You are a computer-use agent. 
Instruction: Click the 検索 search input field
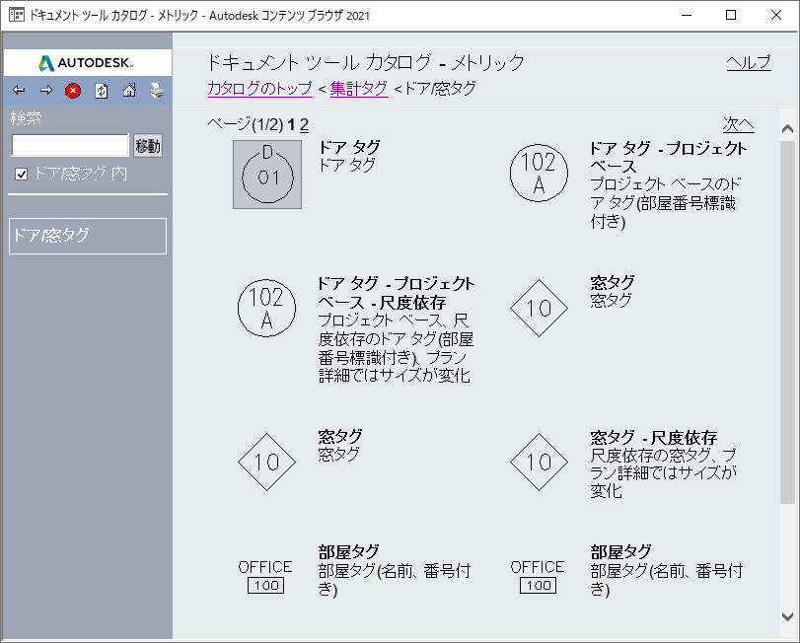tap(70, 145)
